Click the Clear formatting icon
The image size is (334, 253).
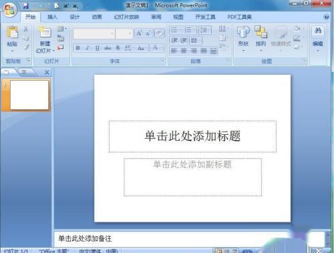click(x=160, y=33)
